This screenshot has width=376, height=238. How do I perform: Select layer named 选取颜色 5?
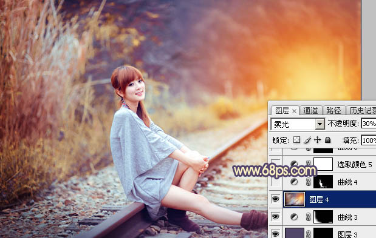click(355, 164)
